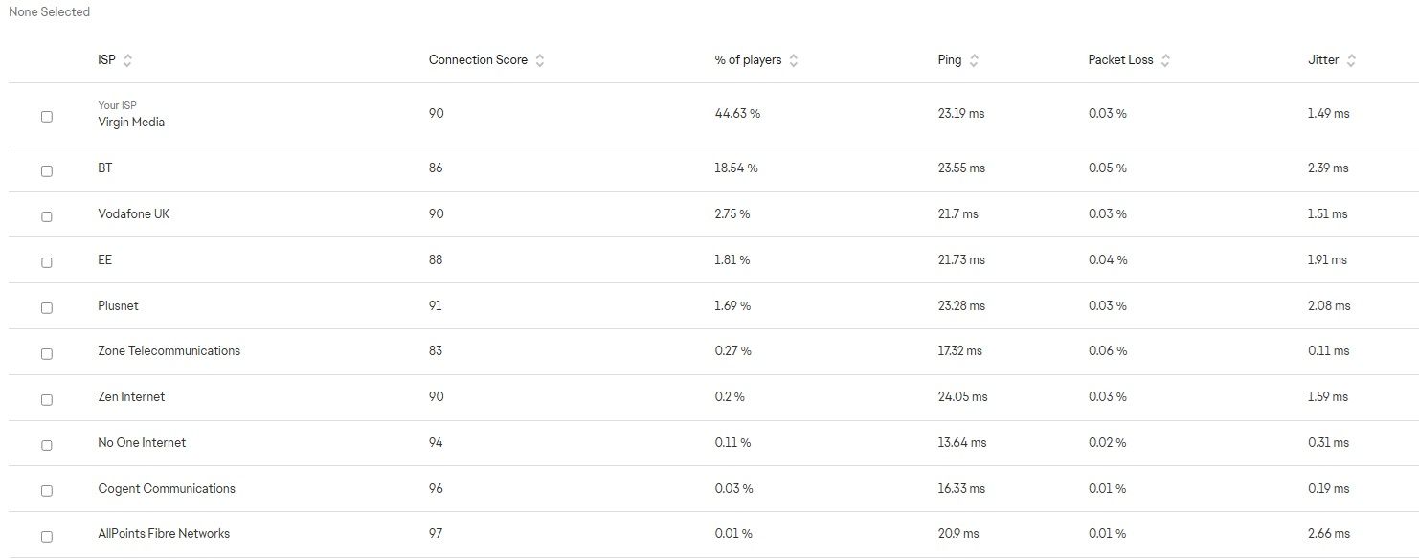
Task: Sort the table by Ping arrows
Action: 974,60
